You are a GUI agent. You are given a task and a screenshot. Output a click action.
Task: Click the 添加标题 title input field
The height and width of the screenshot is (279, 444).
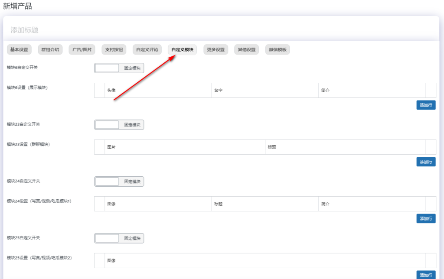click(x=221, y=30)
